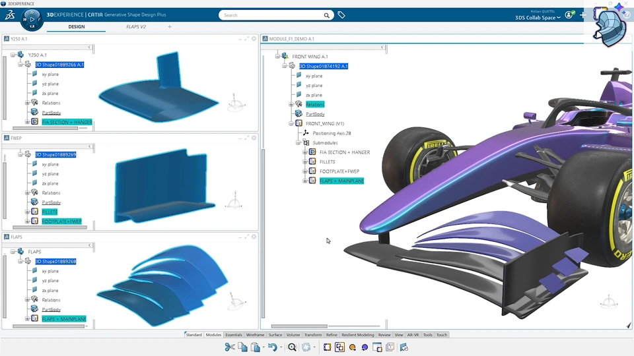
Task: Open the Surface toolbar tab
Action: click(275, 335)
